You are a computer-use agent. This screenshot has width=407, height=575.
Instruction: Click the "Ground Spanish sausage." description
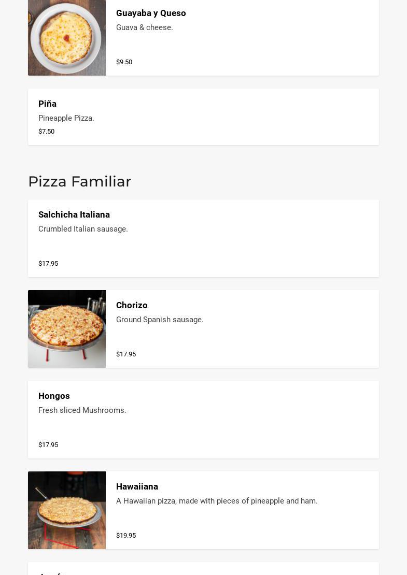click(160, 320)
